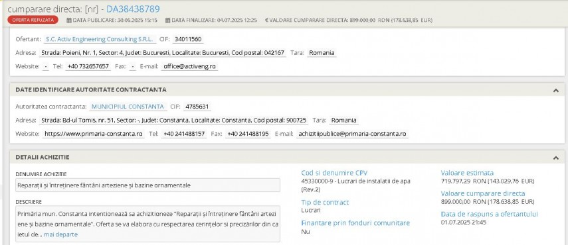
Task: Select Tip de contract value Lucrari
Action: [311, 210]
